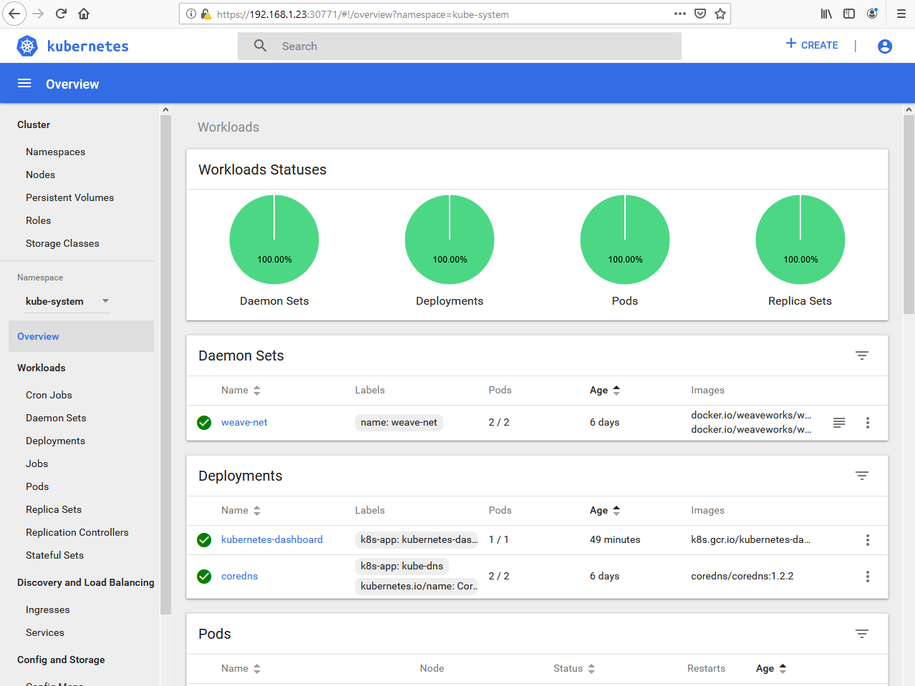
Task: Open Firefox library icon
Action: click(826, 14)
